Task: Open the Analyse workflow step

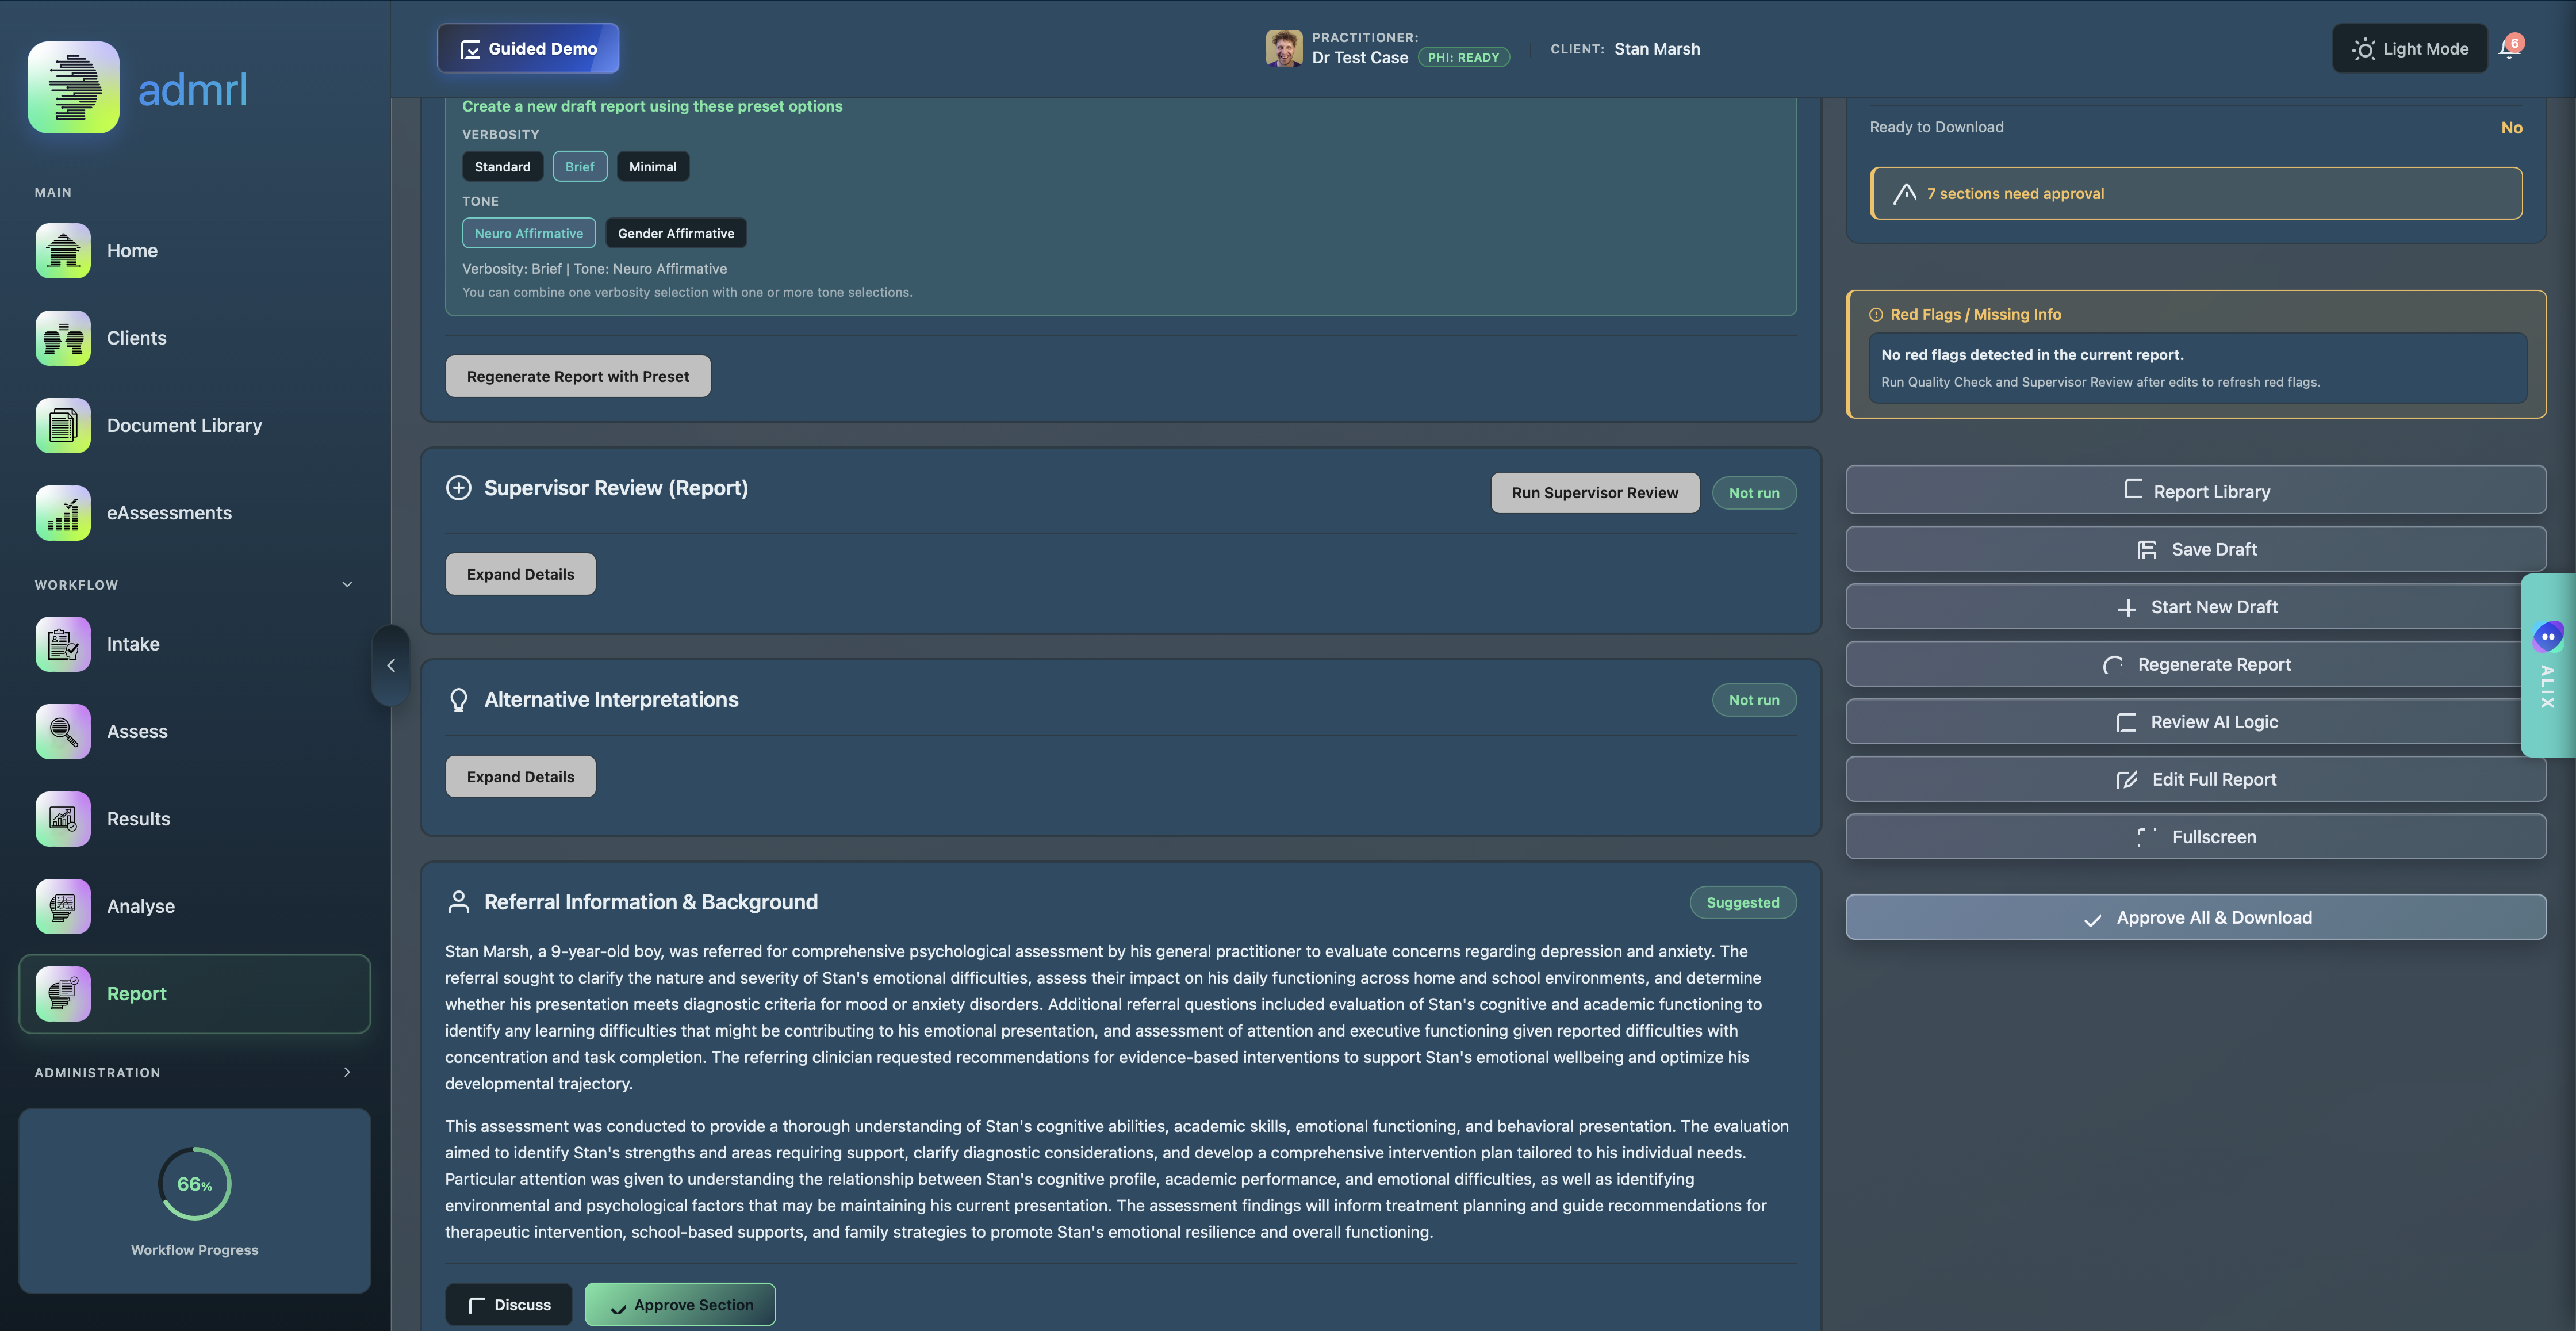Action: [x=141, y=906]
